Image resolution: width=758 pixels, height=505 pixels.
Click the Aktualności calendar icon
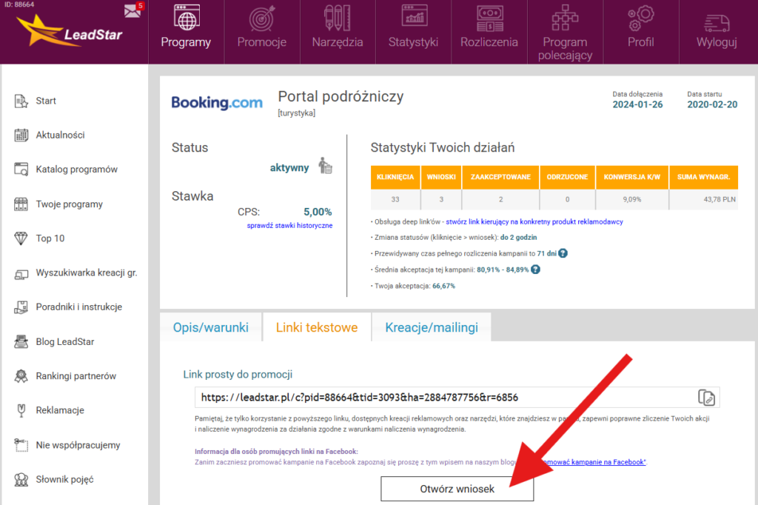click(21, 135)
